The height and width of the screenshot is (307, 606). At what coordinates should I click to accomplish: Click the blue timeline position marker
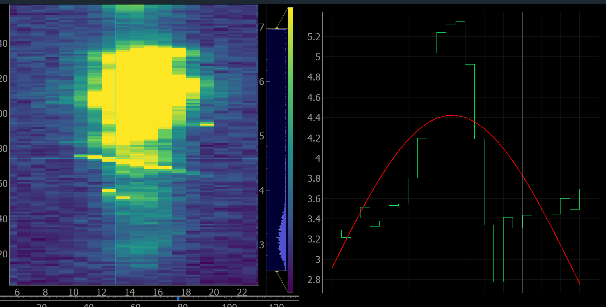click(178, 299)
